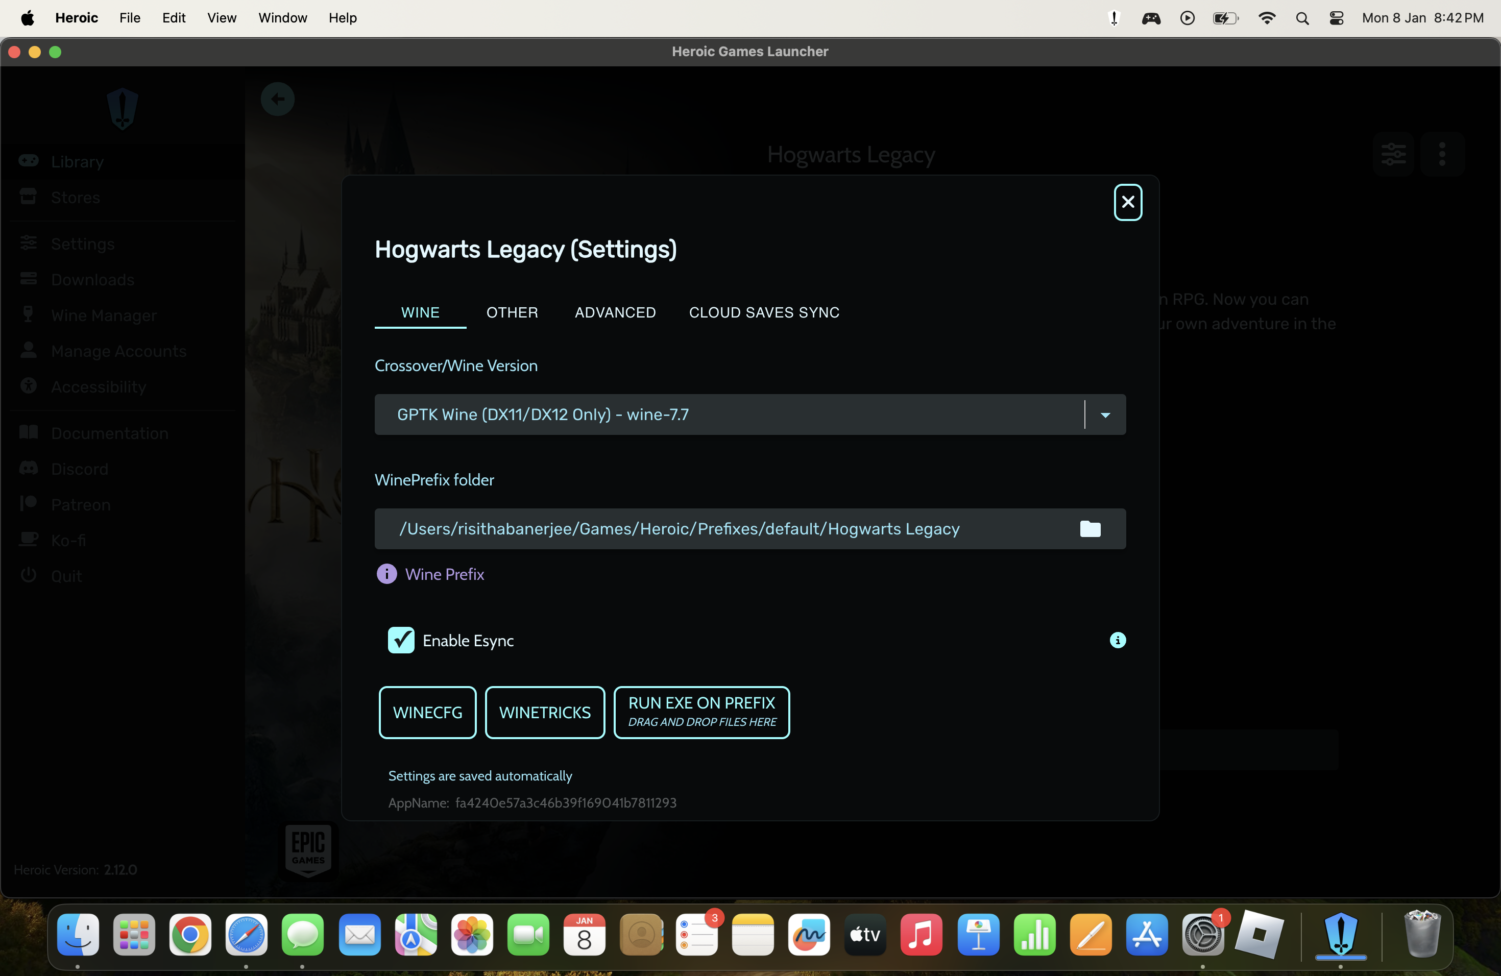
Task: Open the CLOUD SAVES SYNC tab
Action: click(764, 313)
